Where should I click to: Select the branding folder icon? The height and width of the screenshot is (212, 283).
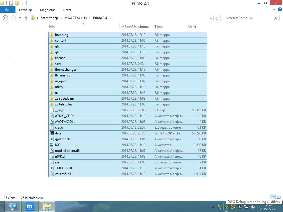(x=52, y=35)
